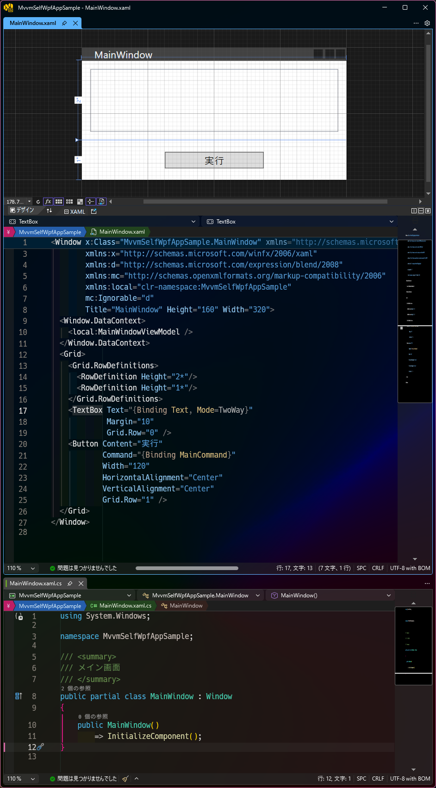
Task: Swap the design and XAML panes
Action: click(50, 211)
